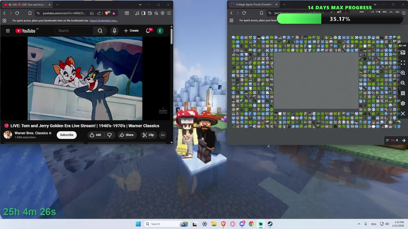Show hidden system tray icons
Screen dimensions: 408x229
pyautogui.click(x=359, y=224)
